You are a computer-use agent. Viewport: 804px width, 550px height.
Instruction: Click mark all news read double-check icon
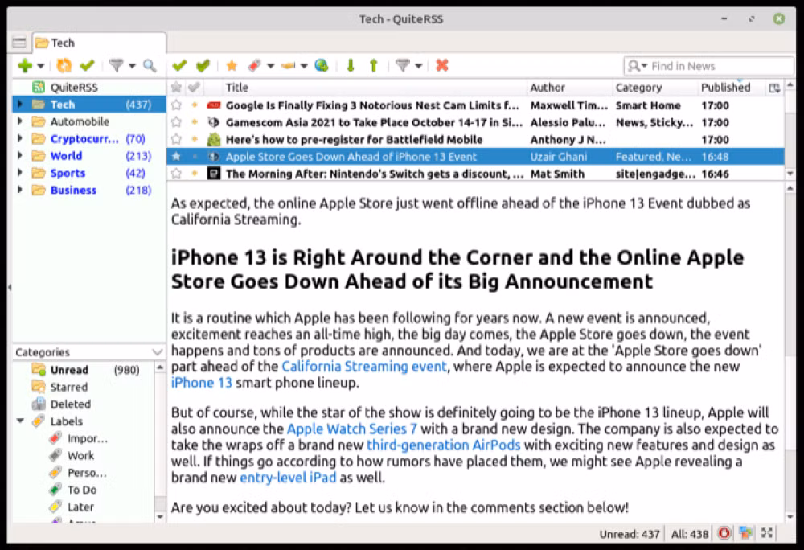pos(203,66)
